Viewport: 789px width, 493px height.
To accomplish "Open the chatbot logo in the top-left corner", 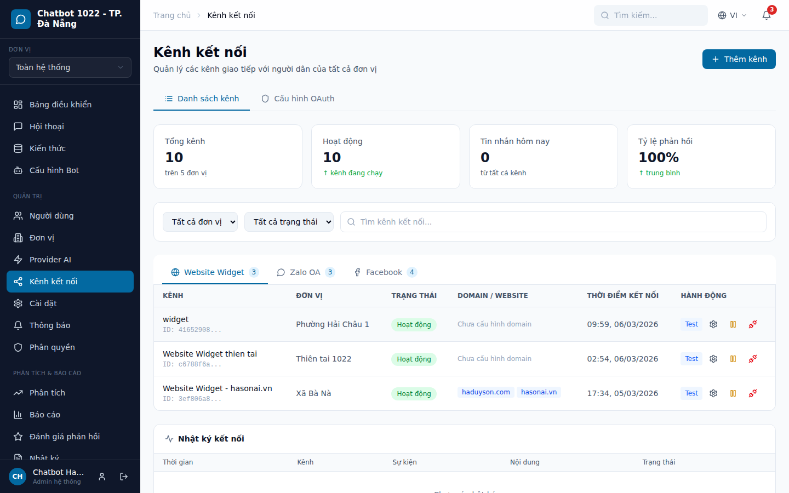I will pyautogui.click(x=20, y=19).
